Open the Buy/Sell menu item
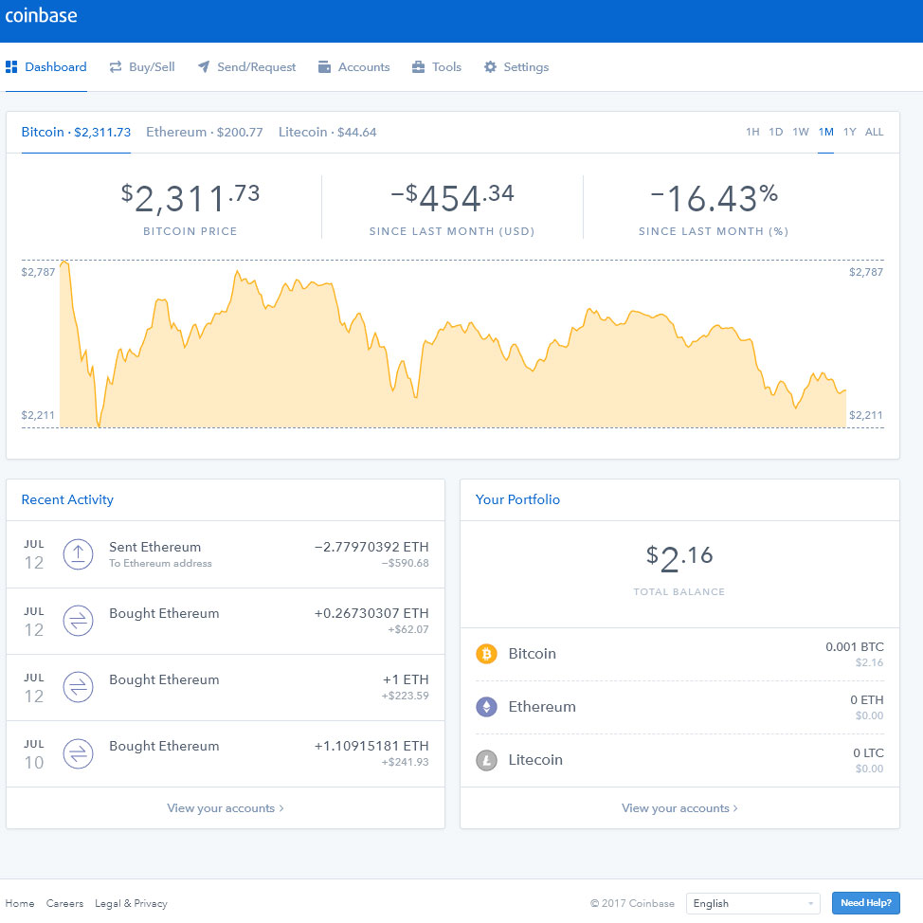This screenshot has width=923, height=923. (x=142, y=67)
